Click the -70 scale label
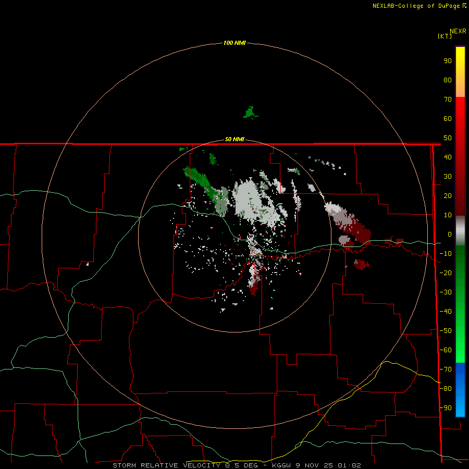Screen dimensions: 469x469 [x=446, y=369]
